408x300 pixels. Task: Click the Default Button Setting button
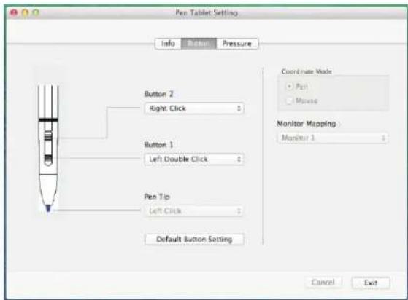coord(194,240)
